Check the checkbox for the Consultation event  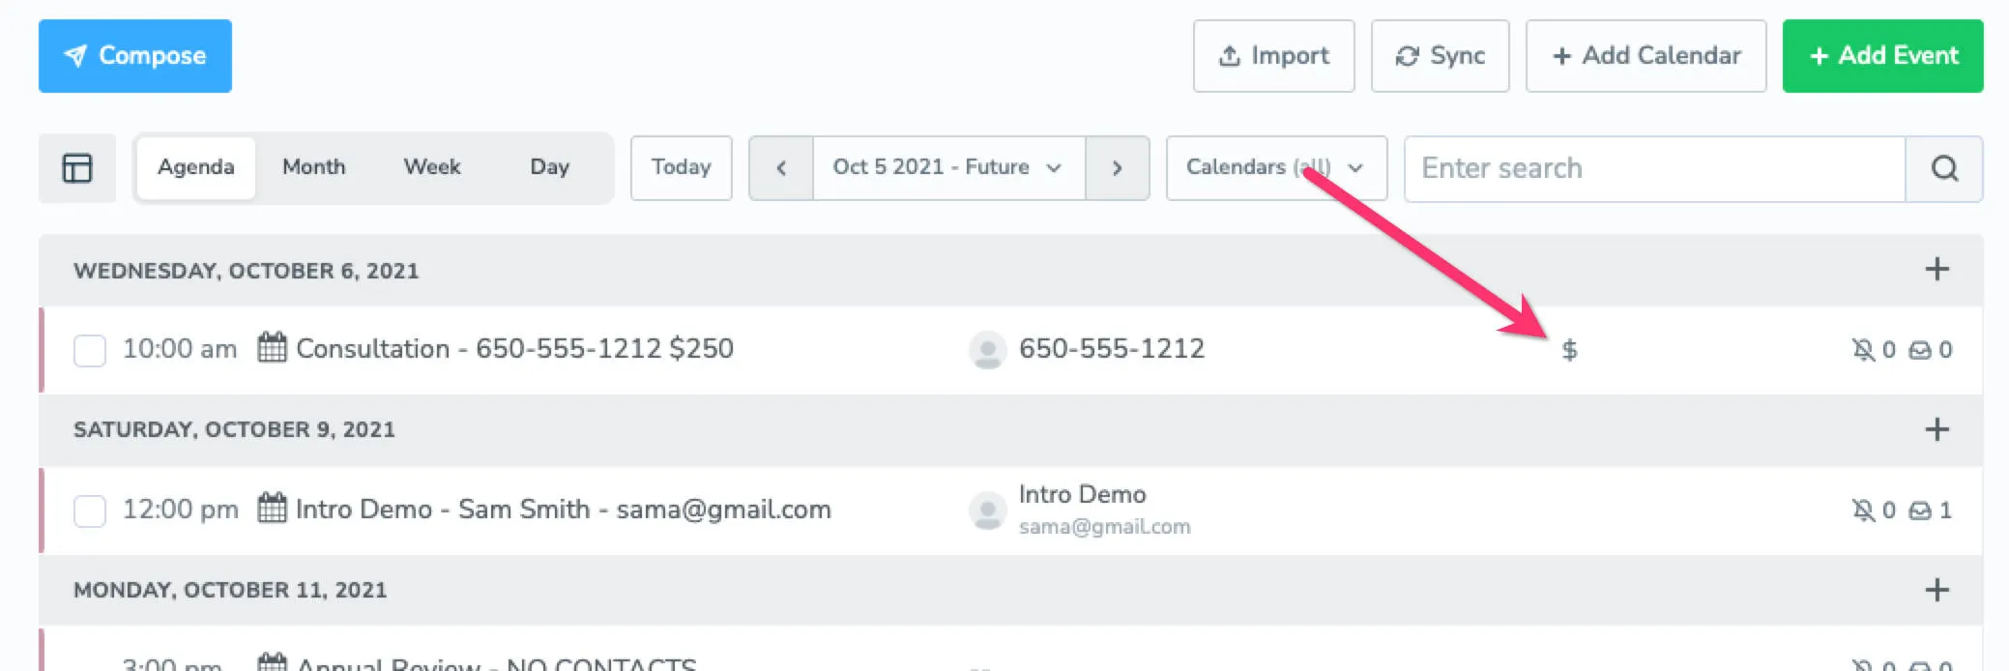point(90,352)
